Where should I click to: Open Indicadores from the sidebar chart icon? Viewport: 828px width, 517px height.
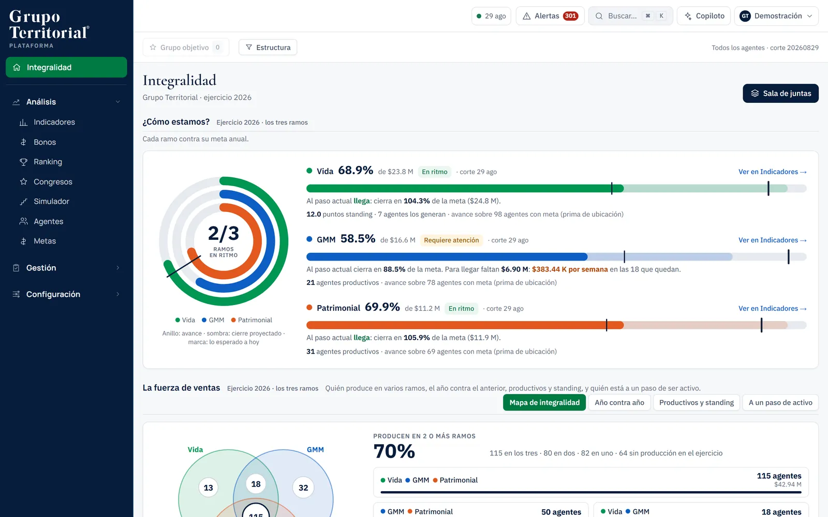(x=23, y=123)
